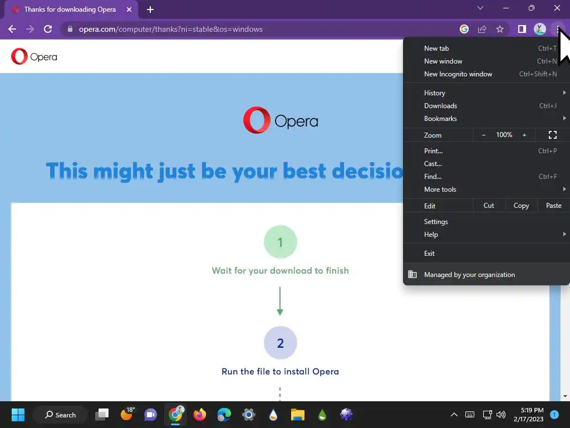Open the tab search chevron in title bar
The height and width of the screenshot is (428, 570).
tap(480, 8)
